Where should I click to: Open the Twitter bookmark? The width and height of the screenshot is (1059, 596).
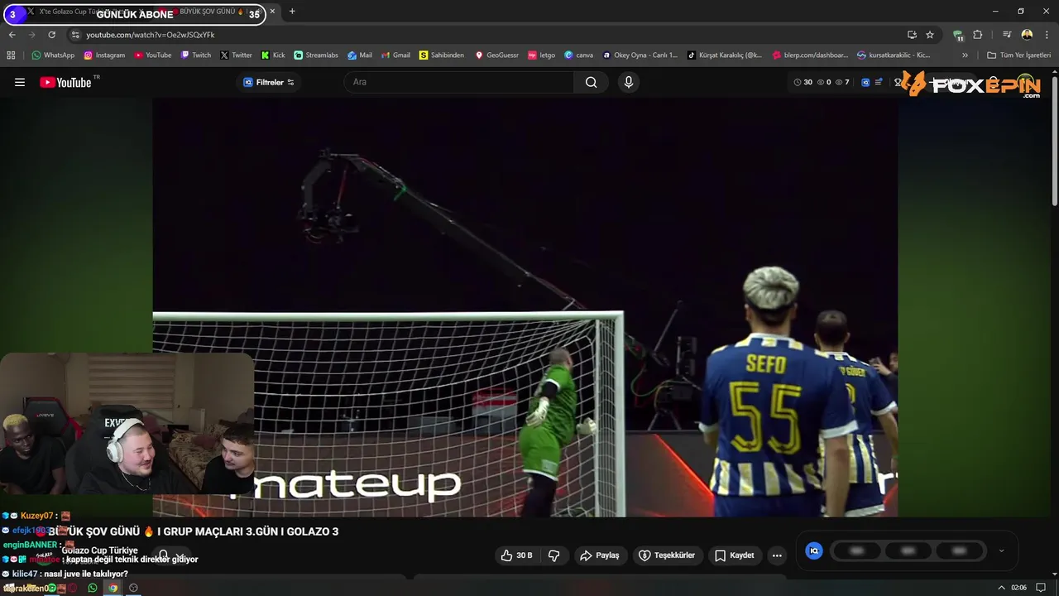coord(236,55)
